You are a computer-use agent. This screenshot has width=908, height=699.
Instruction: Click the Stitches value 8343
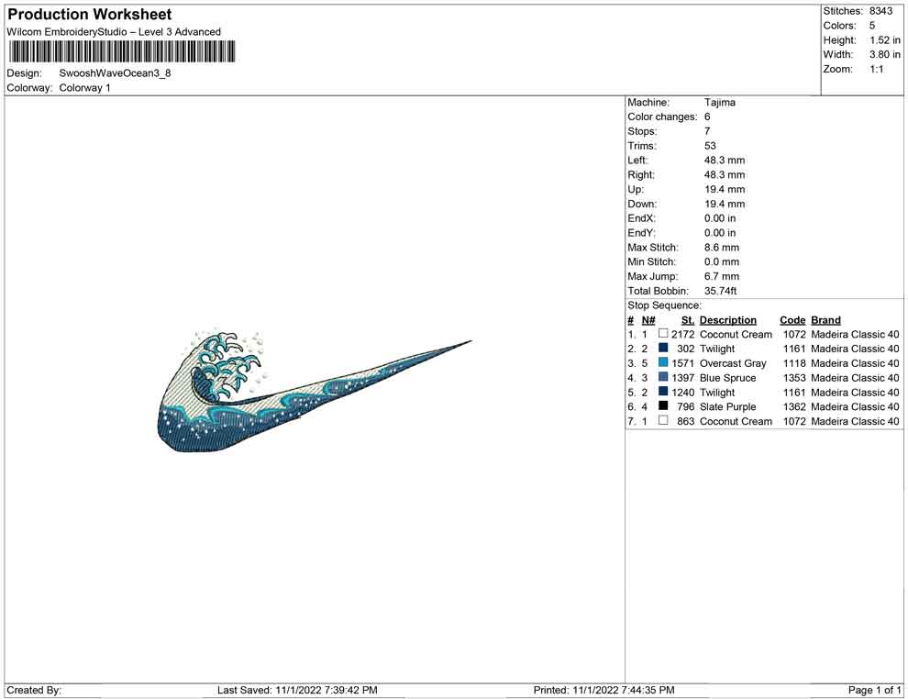(880, 11)
